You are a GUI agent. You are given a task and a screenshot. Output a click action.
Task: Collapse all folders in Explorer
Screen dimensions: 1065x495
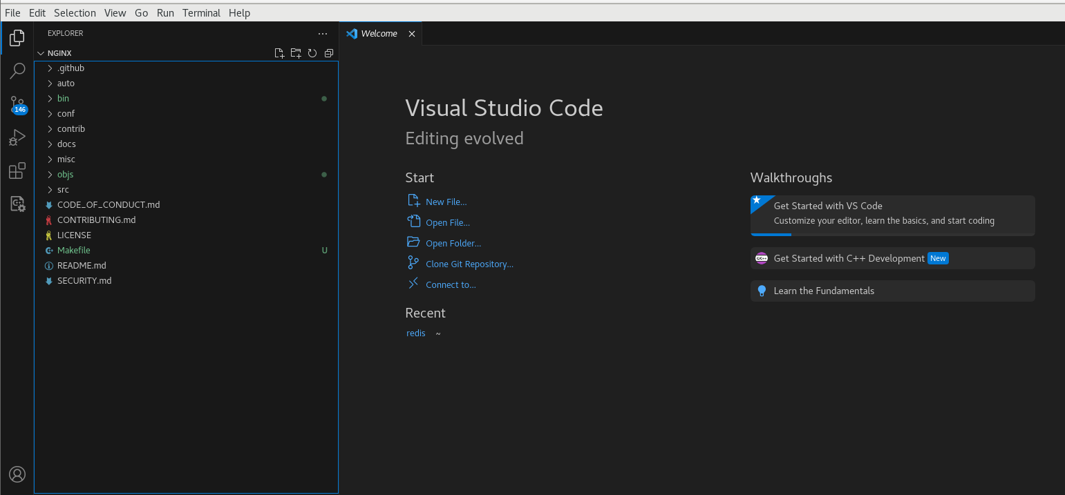329,53
